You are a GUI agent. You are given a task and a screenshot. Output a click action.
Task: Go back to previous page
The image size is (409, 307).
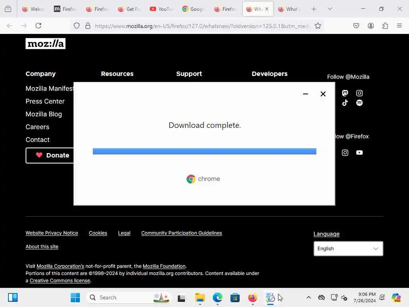point(10,26)
